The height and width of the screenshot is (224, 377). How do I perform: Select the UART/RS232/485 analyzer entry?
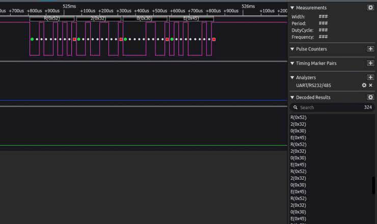coord(313,86)
